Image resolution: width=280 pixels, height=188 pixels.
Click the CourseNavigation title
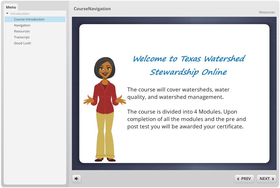coord(92,9)
